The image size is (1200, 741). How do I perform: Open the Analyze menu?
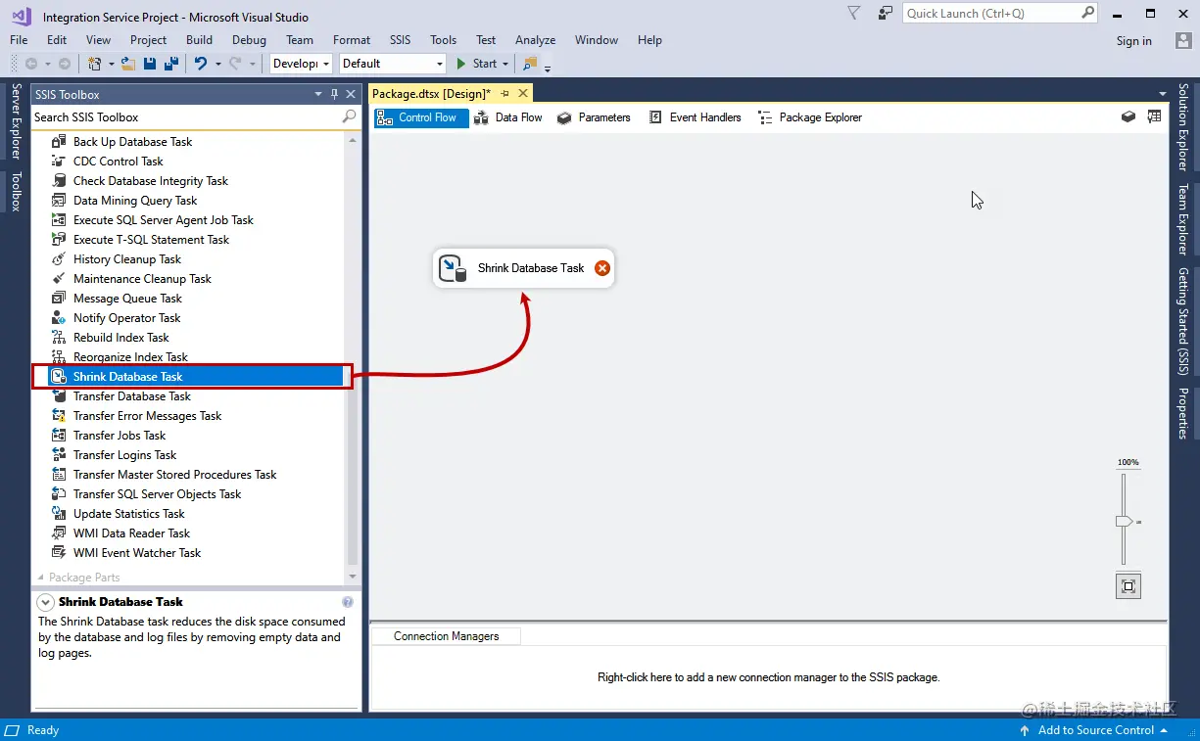click(x=535, y=40)
